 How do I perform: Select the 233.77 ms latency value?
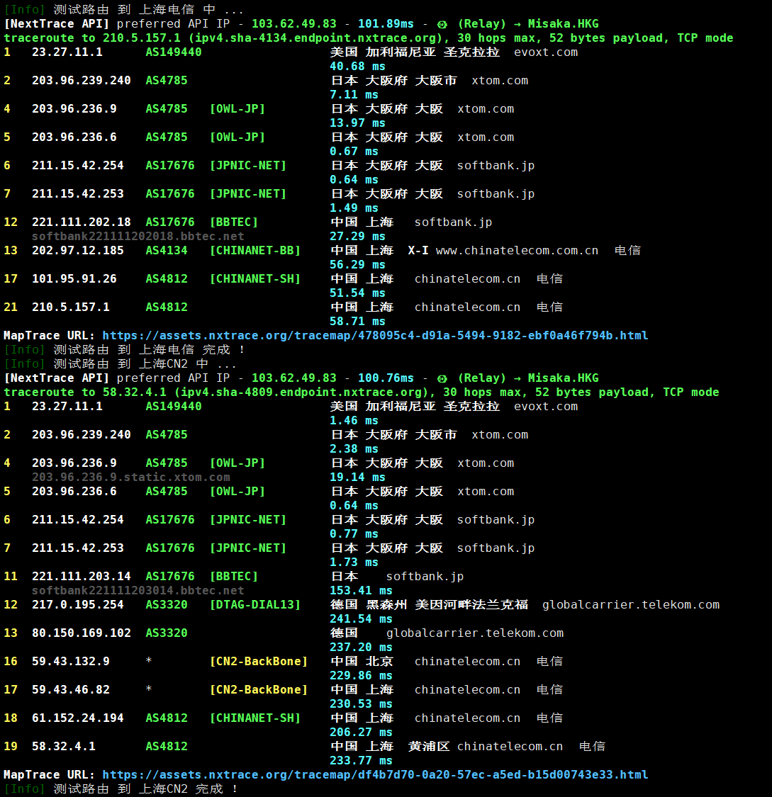click(x=361, y=761)
